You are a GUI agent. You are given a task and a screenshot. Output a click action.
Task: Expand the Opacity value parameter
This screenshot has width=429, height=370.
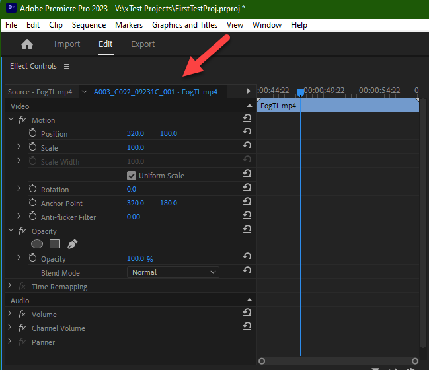pos(19,258)
